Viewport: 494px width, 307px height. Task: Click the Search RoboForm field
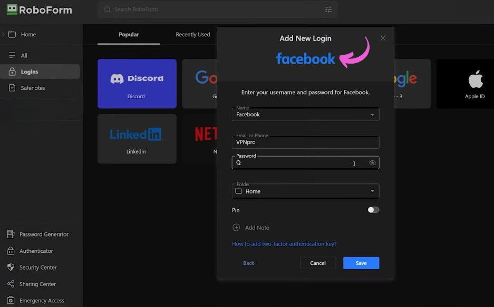point(217,9)
